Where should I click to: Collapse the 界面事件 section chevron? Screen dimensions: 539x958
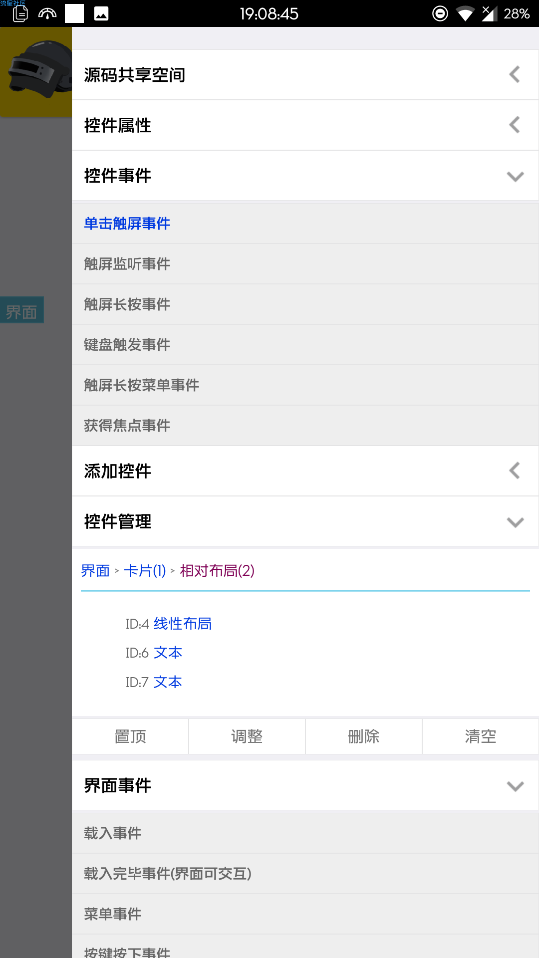click(515, 786)
